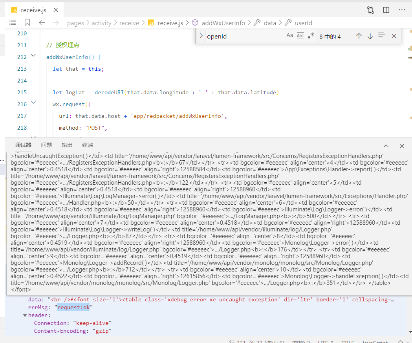The image size is (412, 343).
Task: Open the receive.js breadcrumb file item
Action: point(170,23)
